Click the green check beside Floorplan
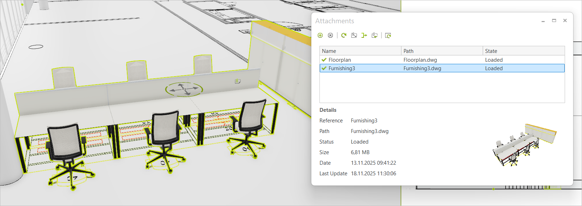This screenshot has height=206, width=582. click(x=324, y=60)
